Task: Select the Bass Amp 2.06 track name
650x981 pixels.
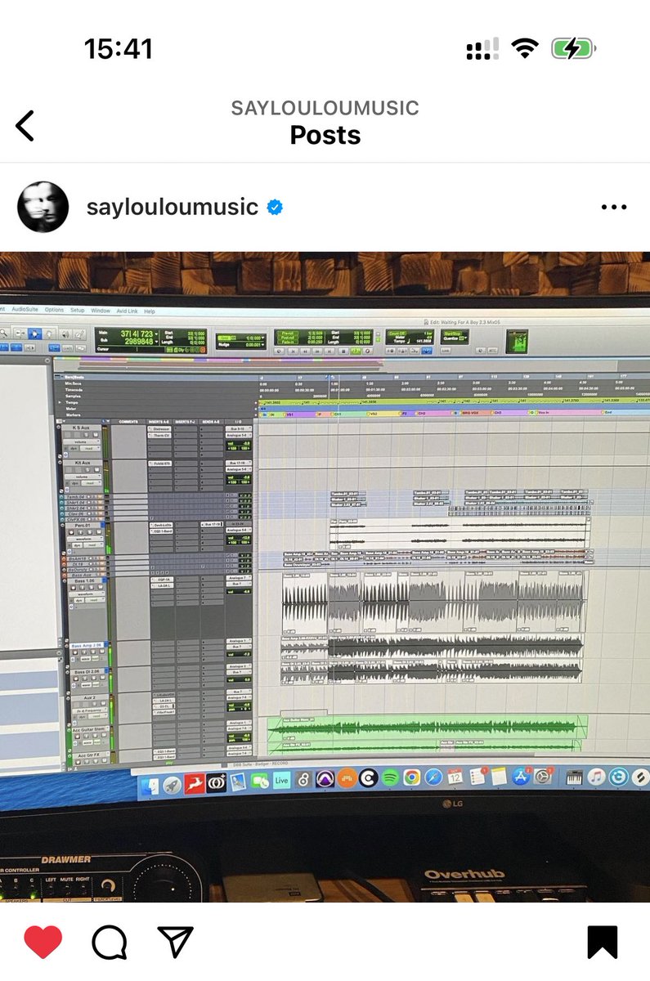Action: [87, 645]
